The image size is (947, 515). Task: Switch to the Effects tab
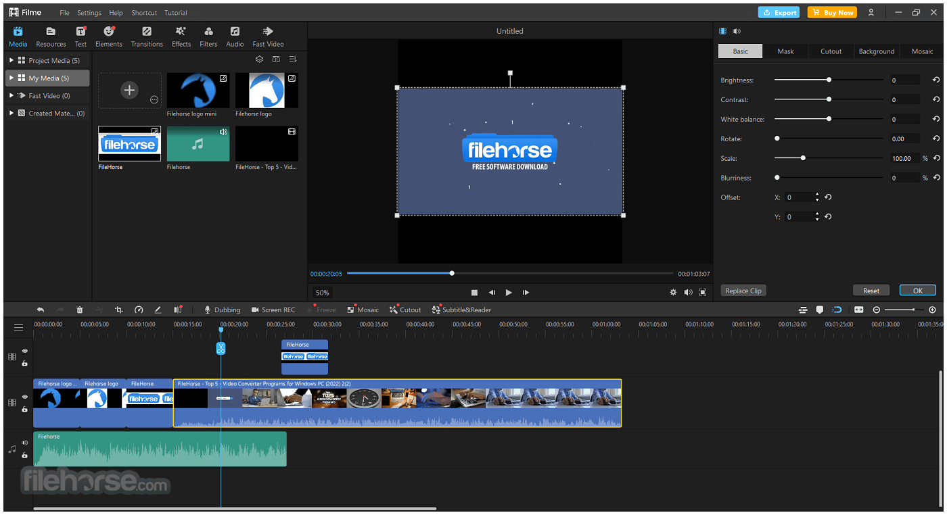click(181, 37)
